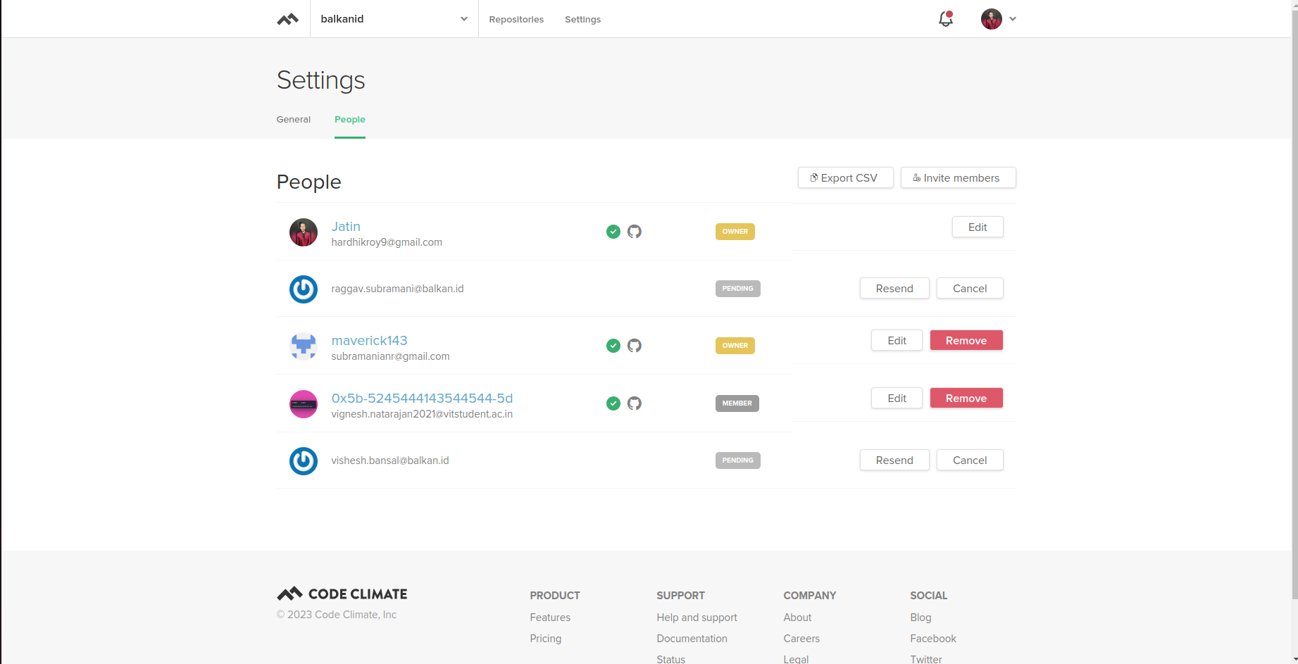Click Invite members button

click(x=958, y=178)
